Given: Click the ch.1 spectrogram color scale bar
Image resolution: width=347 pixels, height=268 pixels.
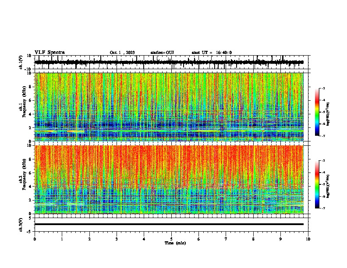Looking at the screenshot, I should (317, 112).
